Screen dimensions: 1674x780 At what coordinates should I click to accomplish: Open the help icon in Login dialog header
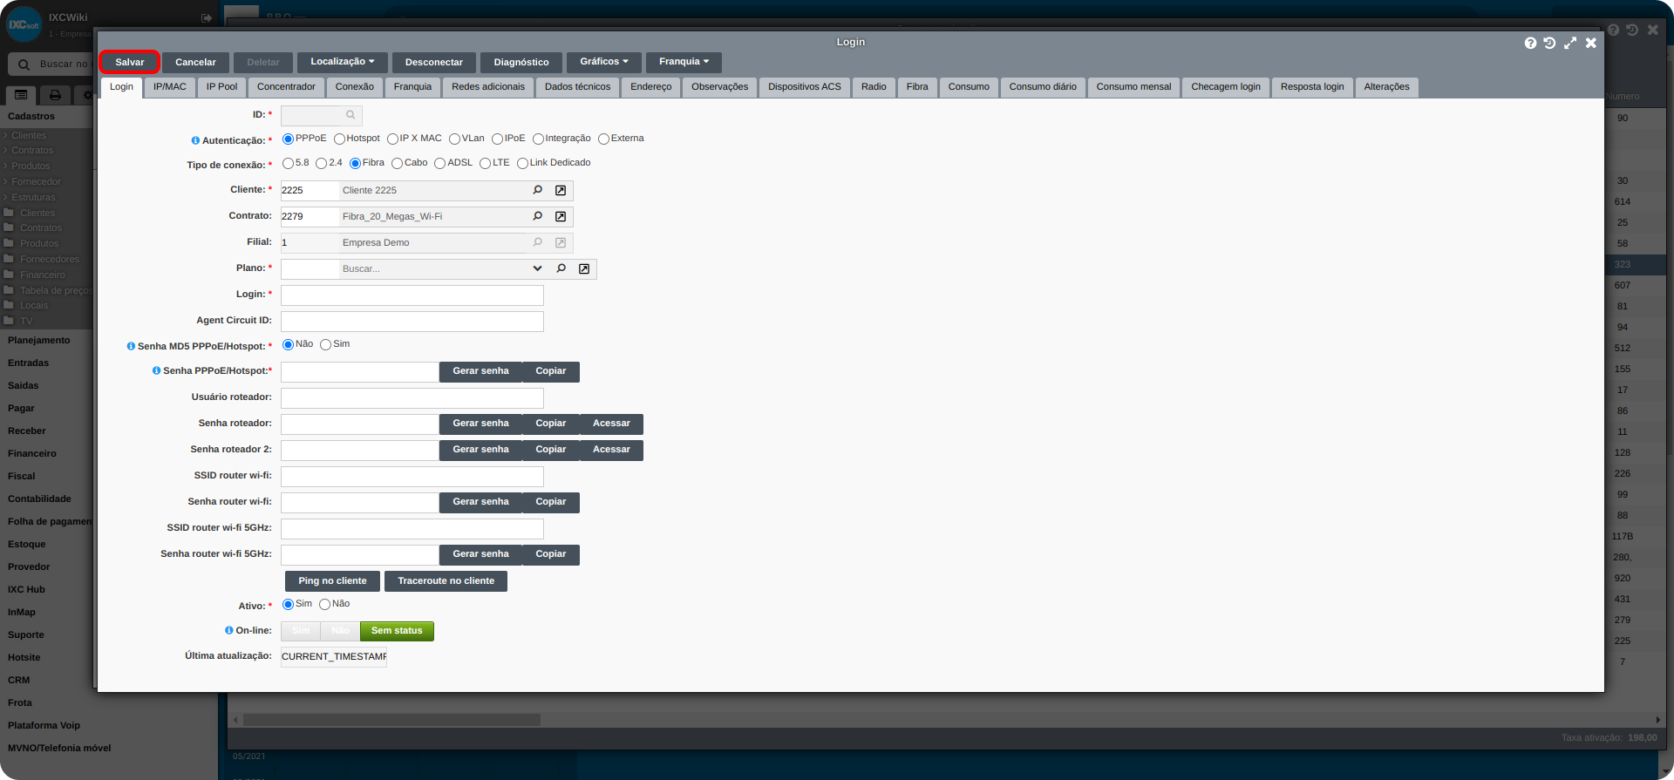click(1530, 43)
